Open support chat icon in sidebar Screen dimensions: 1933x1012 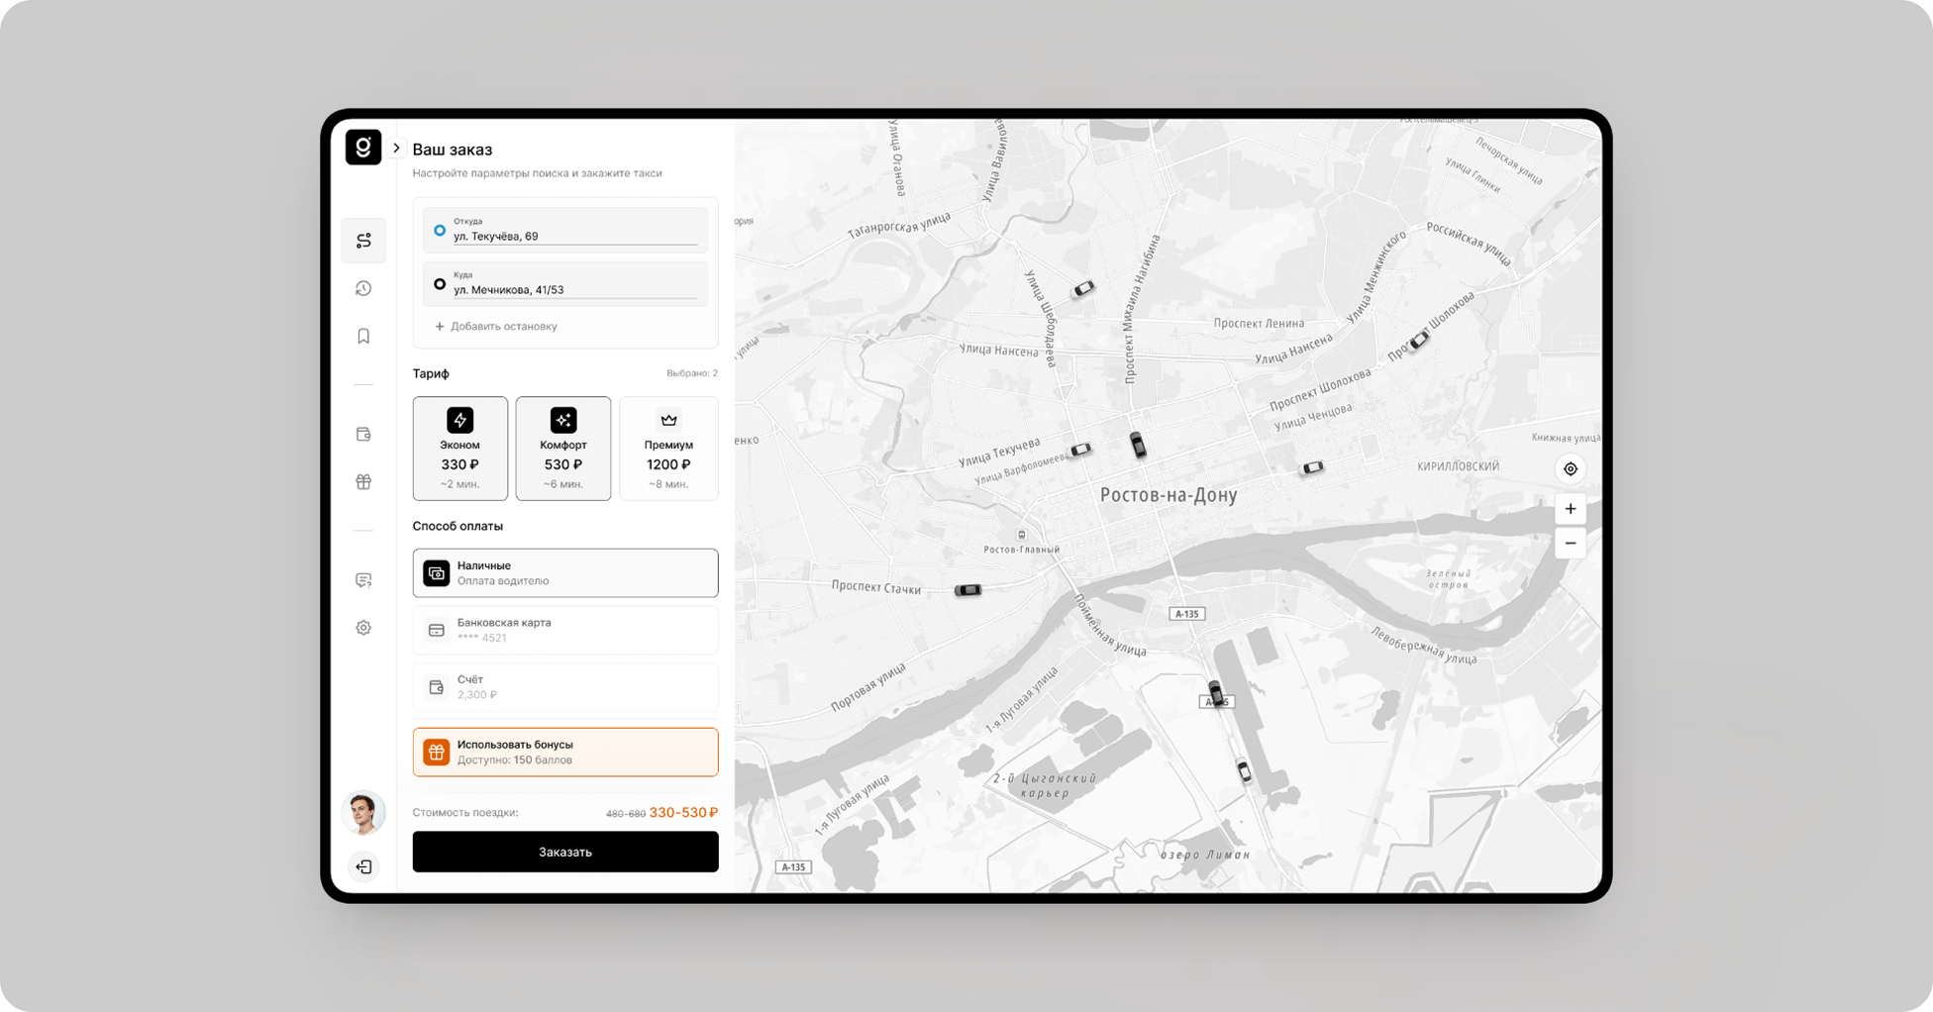(363, 580)
